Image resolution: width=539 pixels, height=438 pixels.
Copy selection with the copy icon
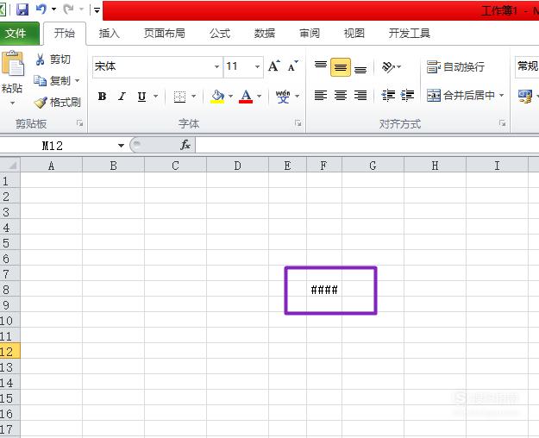[x=41, y=81]
